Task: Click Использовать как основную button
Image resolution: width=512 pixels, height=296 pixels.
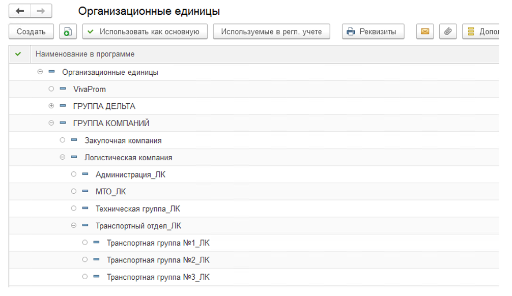Action: (145, 32)
